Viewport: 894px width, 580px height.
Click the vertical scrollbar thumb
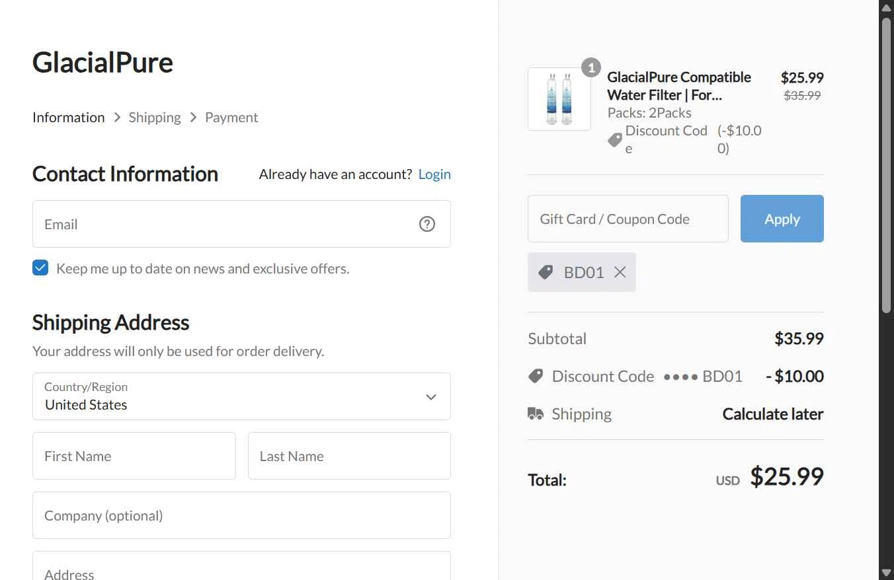click(886, 164)
